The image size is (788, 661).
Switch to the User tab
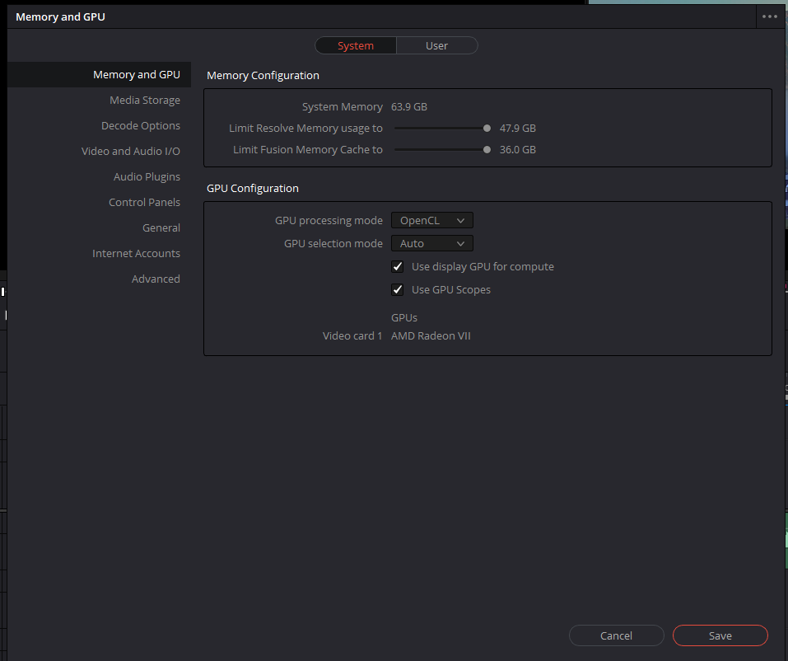(436, 45)
